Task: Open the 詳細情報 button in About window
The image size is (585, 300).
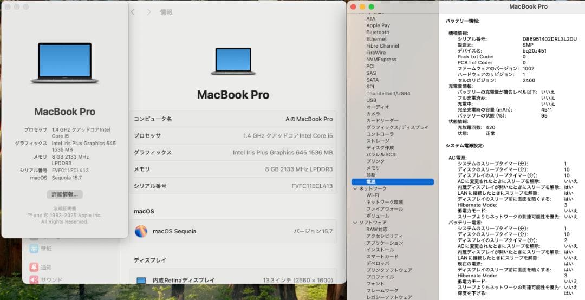Action: (x=65, y=194)
